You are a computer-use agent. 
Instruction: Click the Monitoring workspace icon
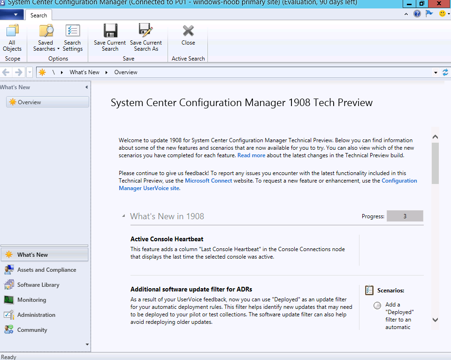9,300
